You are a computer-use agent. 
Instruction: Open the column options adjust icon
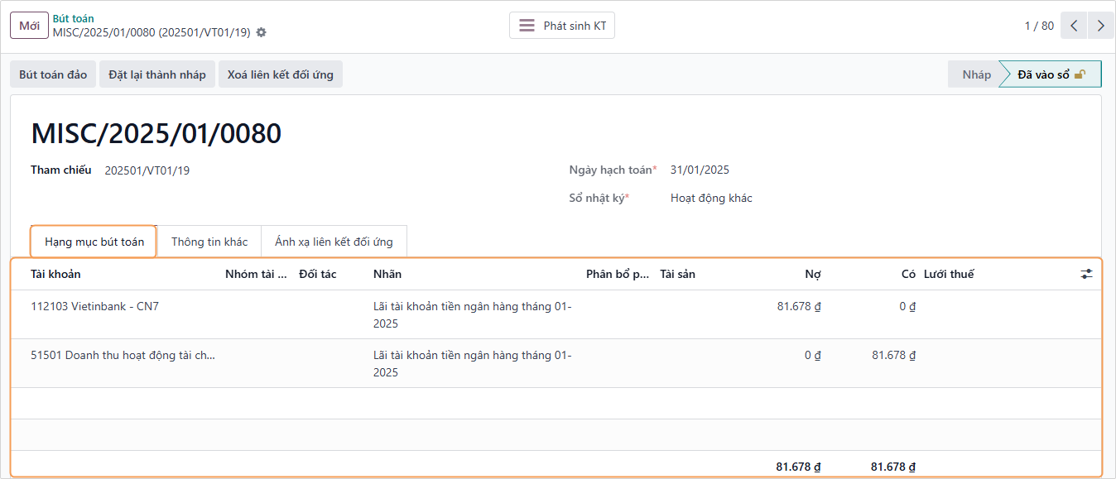(1086, 274)
